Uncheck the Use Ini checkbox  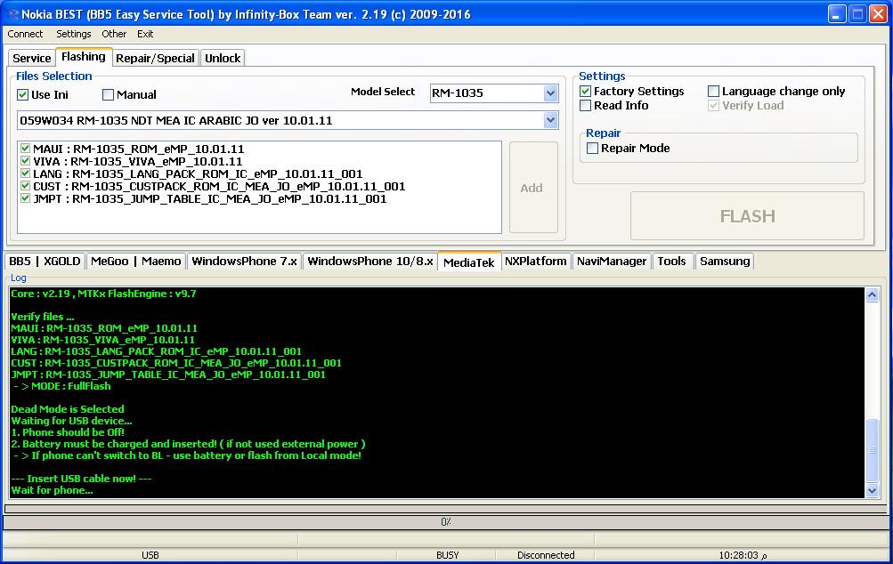[23, 95]
